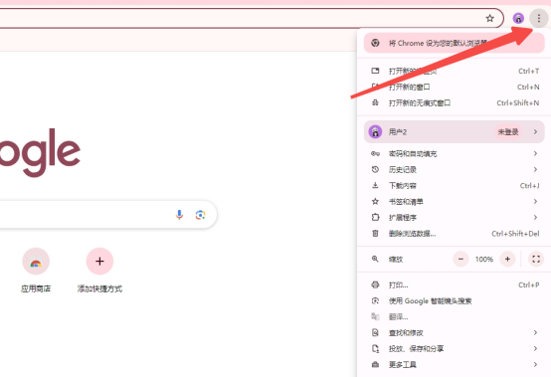The image size is (551, 377).
Task: Click the Ctrl+J shortcut text
Action: coord(529,185)
